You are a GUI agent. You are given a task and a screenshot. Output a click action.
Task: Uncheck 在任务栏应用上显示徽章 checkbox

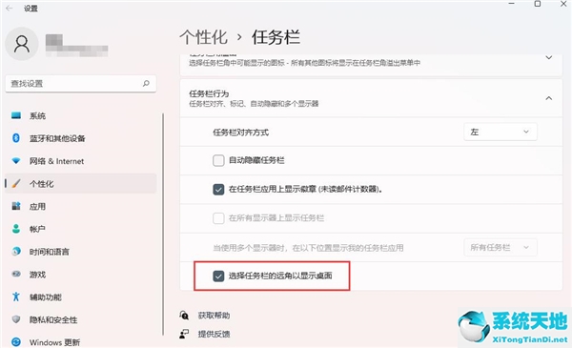pos(218,190)
